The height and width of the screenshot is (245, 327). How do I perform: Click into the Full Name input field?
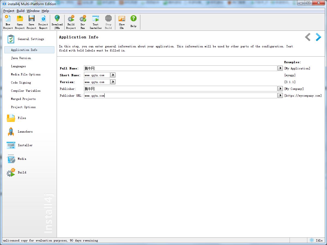tap(181, 68)
